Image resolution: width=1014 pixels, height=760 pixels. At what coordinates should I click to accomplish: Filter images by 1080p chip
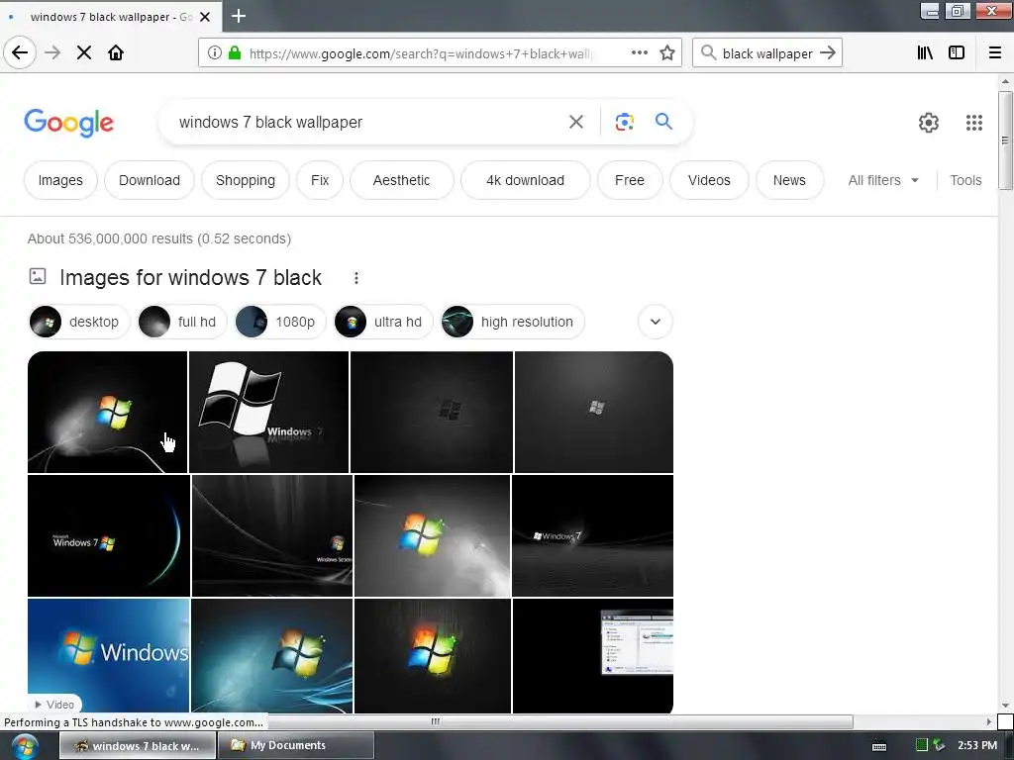(280, 322)
